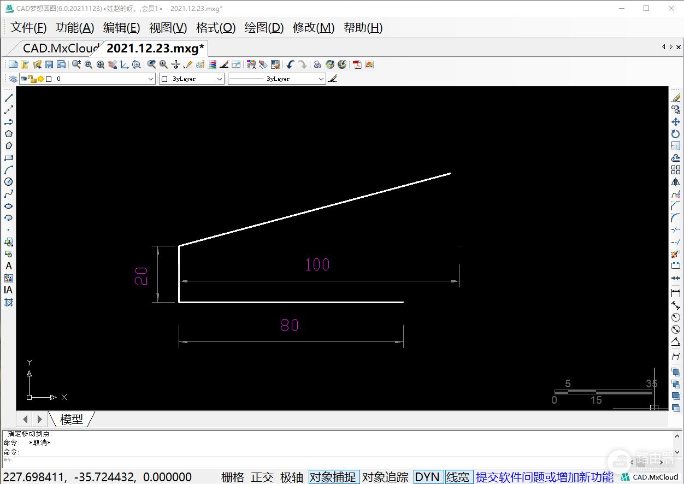Image resolution: width=684 pixels, height=484 pixels.
Task: Open the ByLayer linetype dropdown
Action: tap(321, 79)
